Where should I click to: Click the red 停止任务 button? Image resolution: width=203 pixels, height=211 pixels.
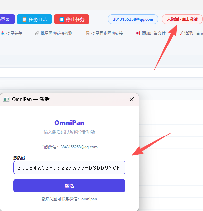72,19
